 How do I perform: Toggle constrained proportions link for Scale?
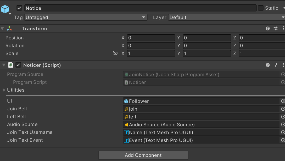[115, 53]
